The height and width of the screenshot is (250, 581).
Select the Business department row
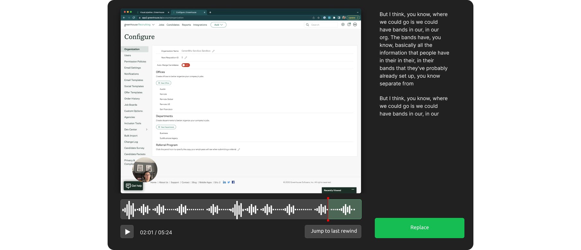[164, 133]
